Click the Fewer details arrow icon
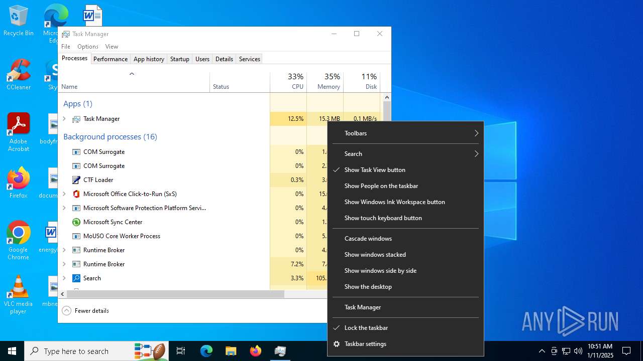 [x=66, y=311]
